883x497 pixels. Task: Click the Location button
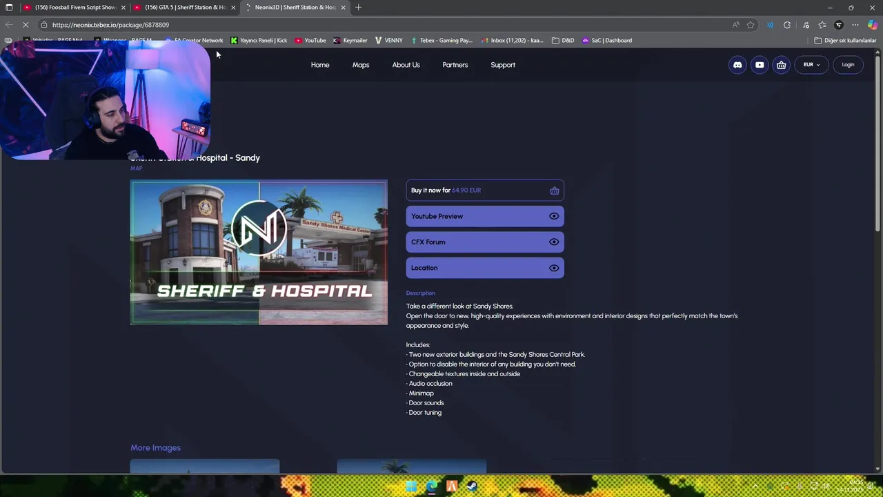(485, 268)
